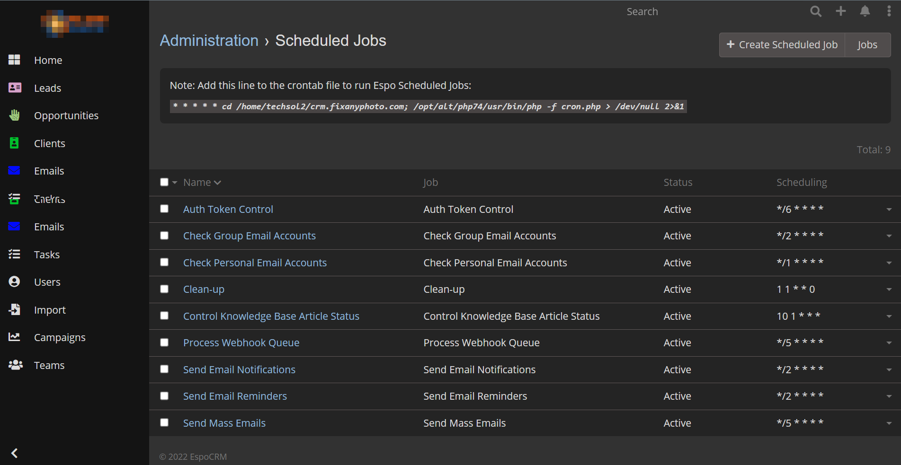
Task: Go to Clients in the sidebar menu
Action: point(49,143)
